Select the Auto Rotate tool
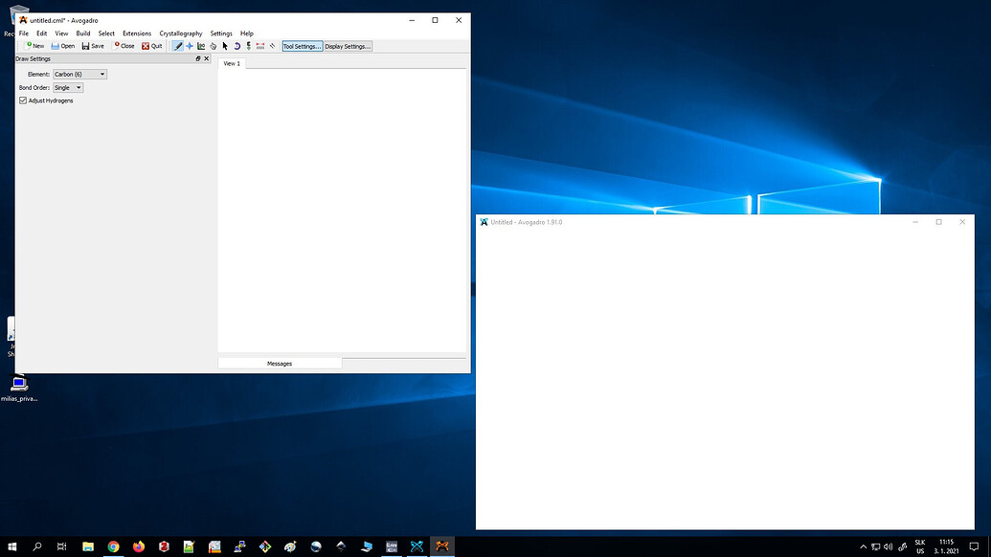The height and width of the screenshot is (557, 991). (x=237, y=46)
